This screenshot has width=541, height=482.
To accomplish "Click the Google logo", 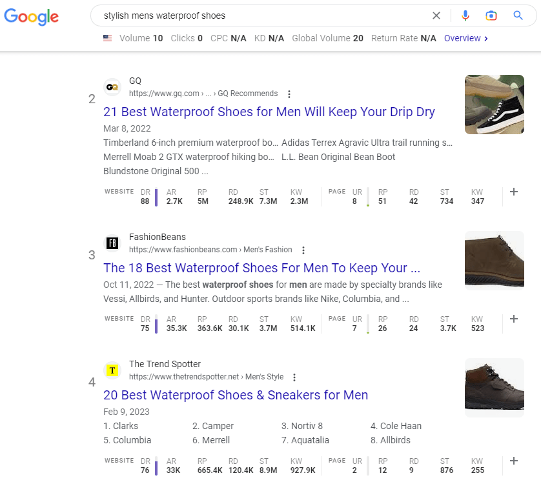I will 31,17.
